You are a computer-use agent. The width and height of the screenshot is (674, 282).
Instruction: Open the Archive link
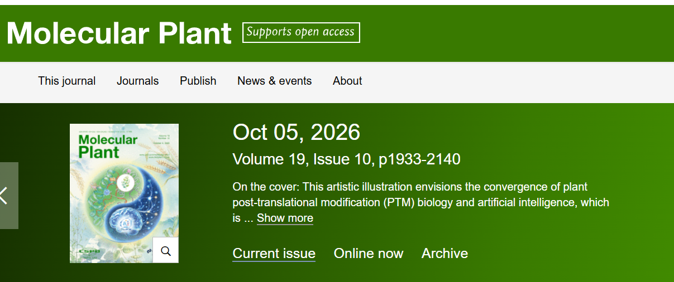point(445,254)
